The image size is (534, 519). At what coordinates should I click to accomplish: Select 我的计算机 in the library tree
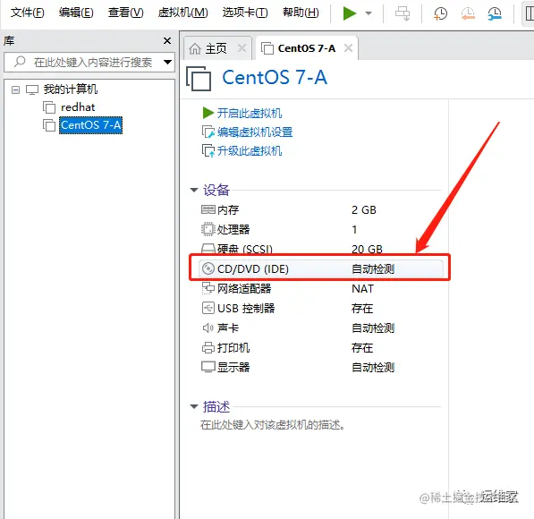(x=70, y=89)
